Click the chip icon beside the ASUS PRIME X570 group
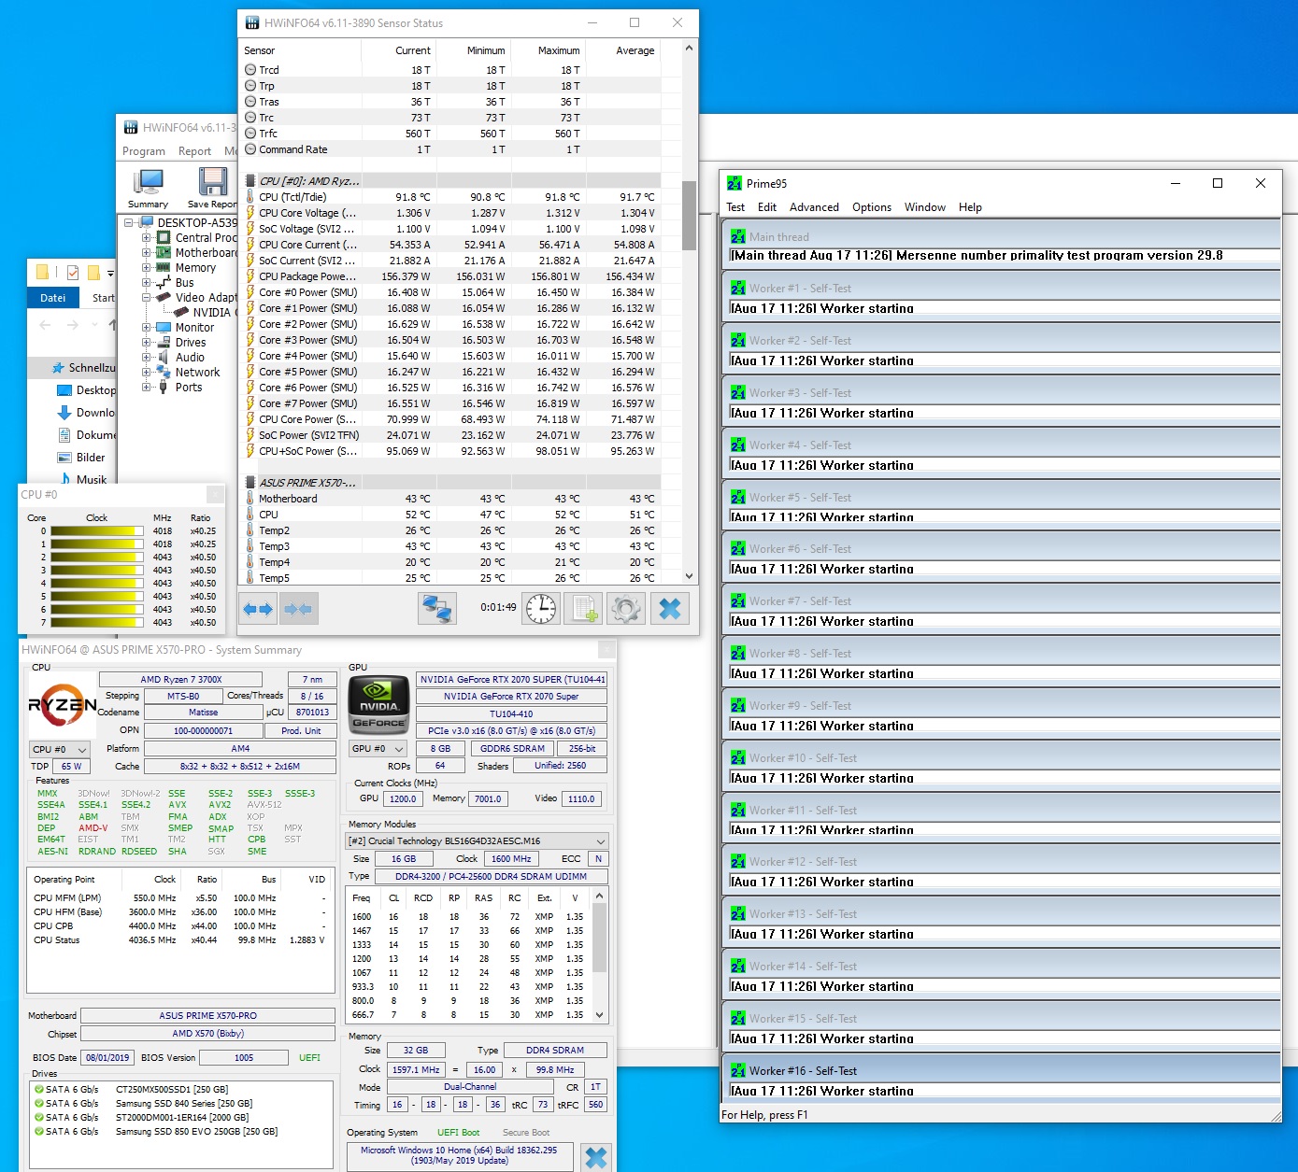Screen dimensions: 1298x1172 tap(250, 483)
